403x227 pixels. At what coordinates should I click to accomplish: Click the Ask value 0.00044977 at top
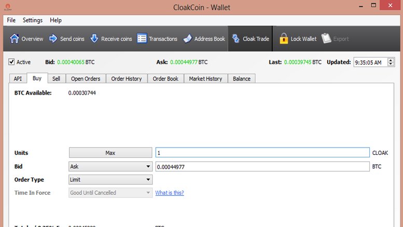(184, 62)
